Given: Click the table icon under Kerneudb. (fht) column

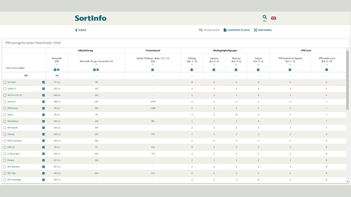Looking at the screenshot, I should point(55,70).
